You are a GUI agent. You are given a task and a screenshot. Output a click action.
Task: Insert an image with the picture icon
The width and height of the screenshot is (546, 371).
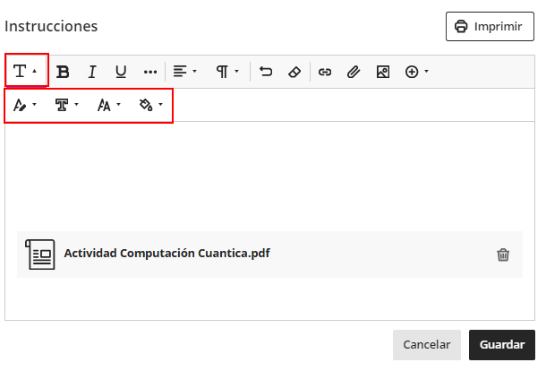pos(382,72)
